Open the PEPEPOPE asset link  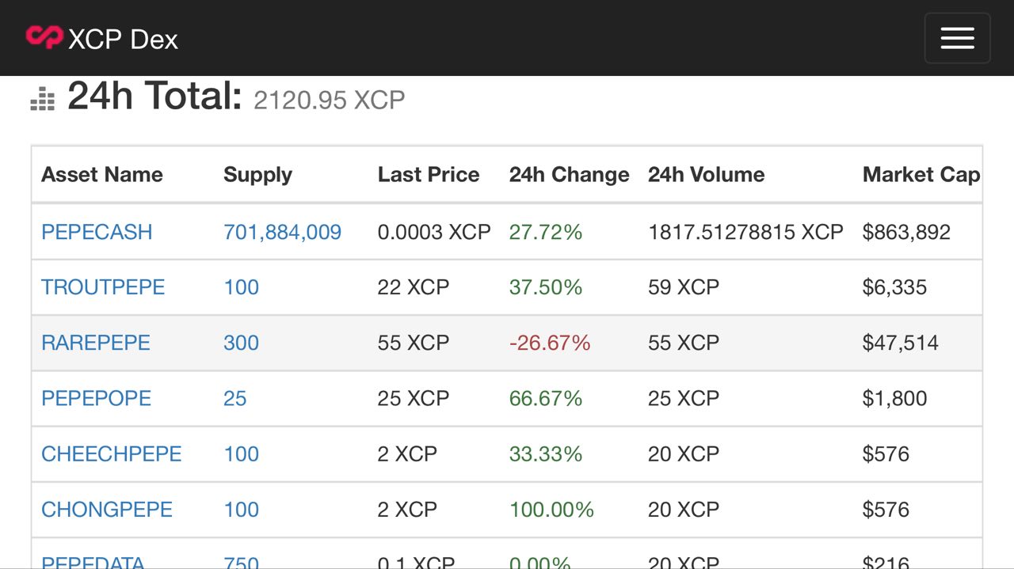click(96, 398)
